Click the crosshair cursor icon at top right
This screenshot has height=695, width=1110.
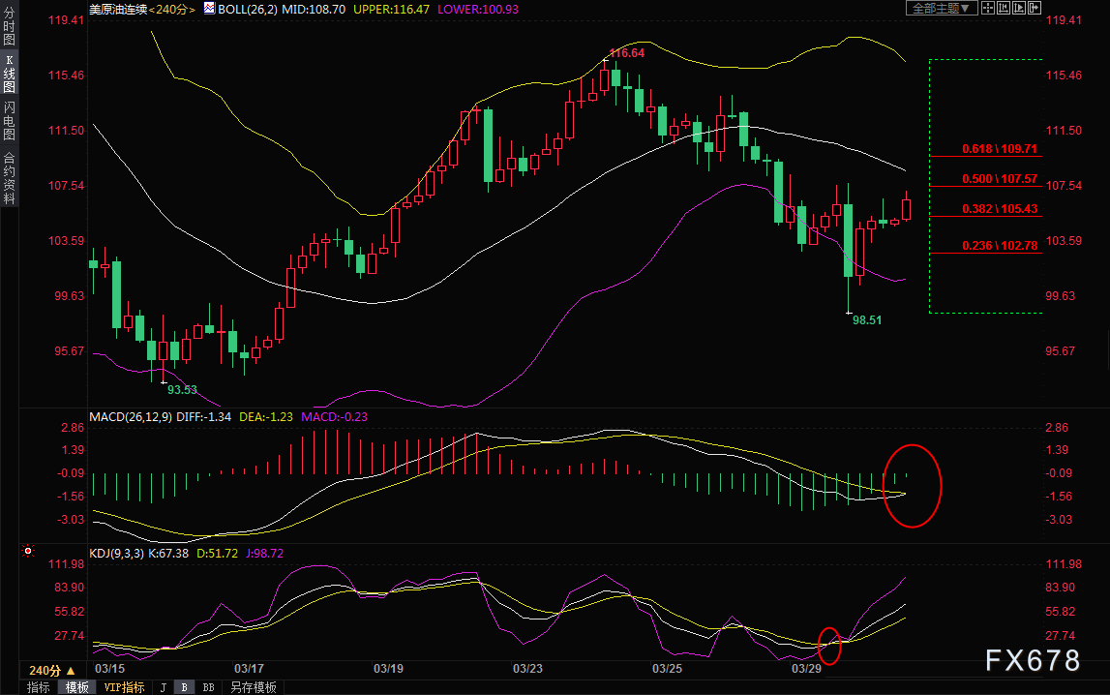[x=988, y=8]
